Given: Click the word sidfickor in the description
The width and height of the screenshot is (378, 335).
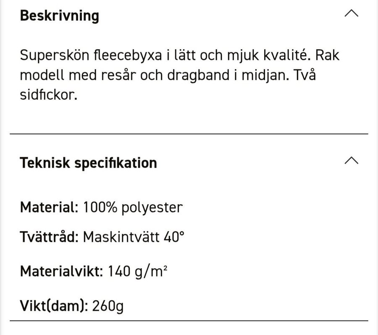Looking at the screenshot, I should tap(48, 95).
